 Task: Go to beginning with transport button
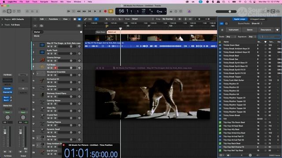click(89, 11)
